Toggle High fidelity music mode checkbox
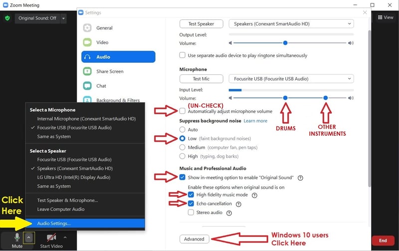Viewport: 399px width, 251px height. (191, 195)
